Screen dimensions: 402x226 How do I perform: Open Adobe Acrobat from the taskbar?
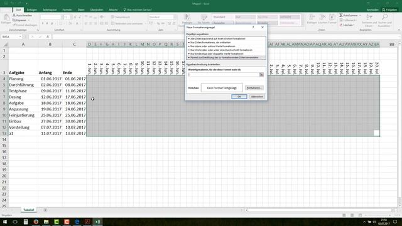point(87,222)
